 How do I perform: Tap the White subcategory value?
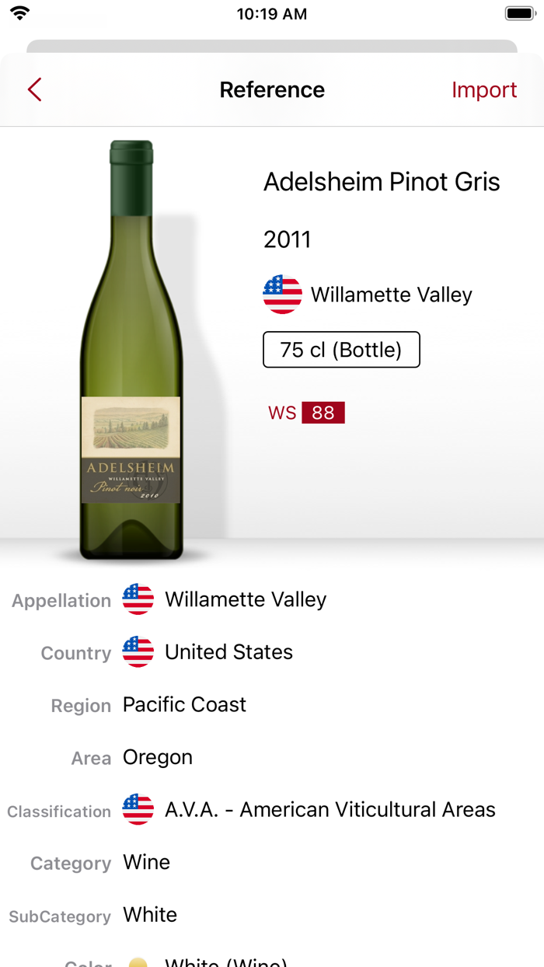click(x=150, y=915)
